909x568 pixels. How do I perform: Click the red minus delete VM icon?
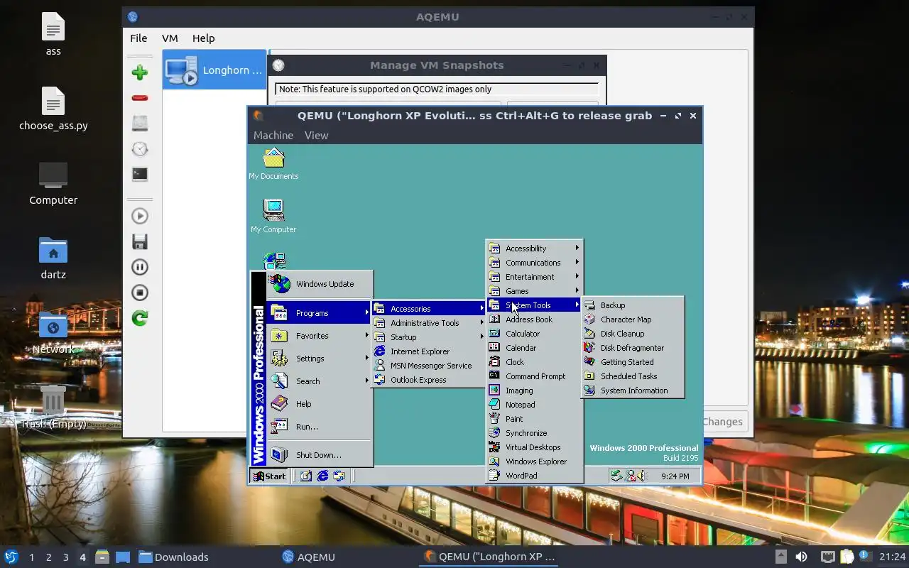(x=140, y=98)
